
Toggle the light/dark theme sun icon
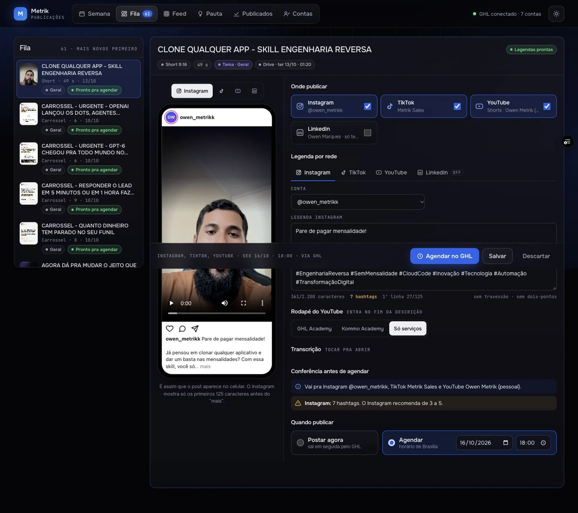point(556,14)
